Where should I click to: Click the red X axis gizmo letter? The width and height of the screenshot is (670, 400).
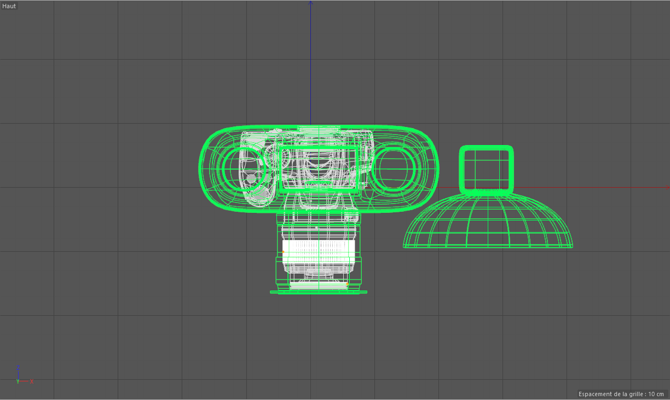pos(32,381)
